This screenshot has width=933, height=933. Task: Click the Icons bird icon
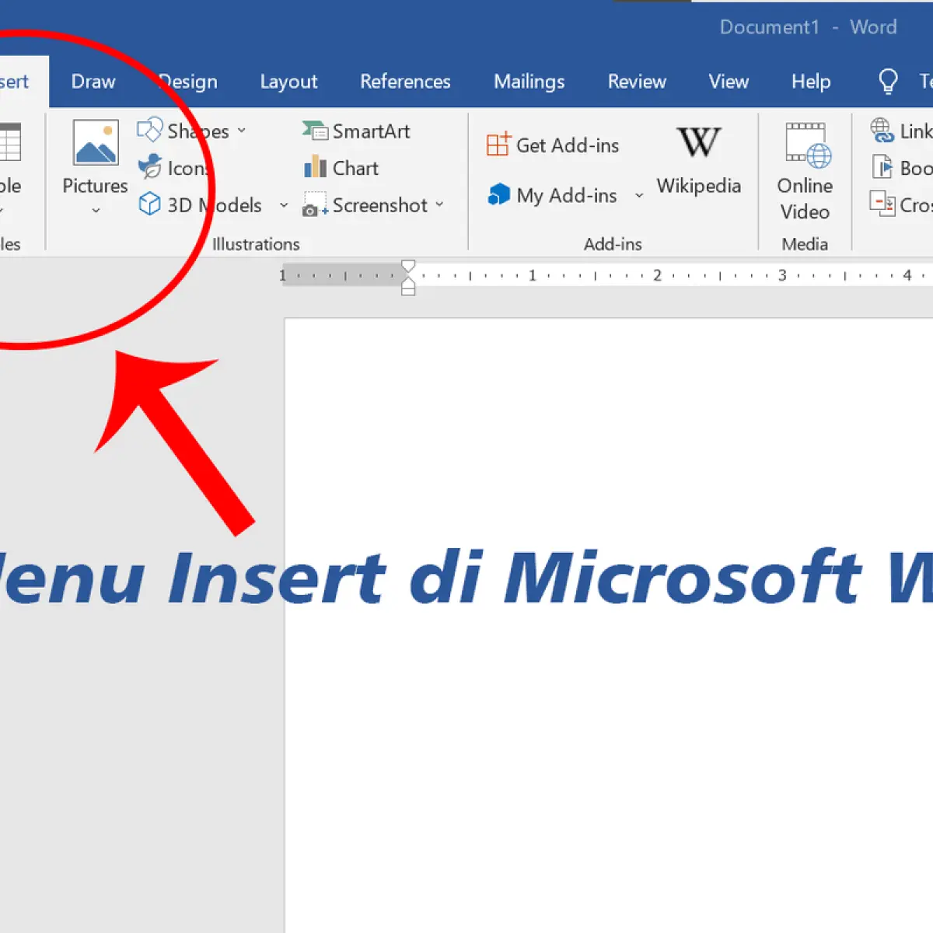(x=149, y=167)
